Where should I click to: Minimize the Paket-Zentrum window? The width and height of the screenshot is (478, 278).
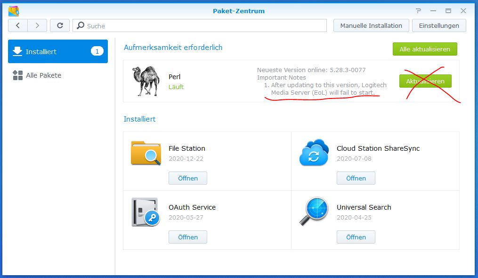[433, 11]
